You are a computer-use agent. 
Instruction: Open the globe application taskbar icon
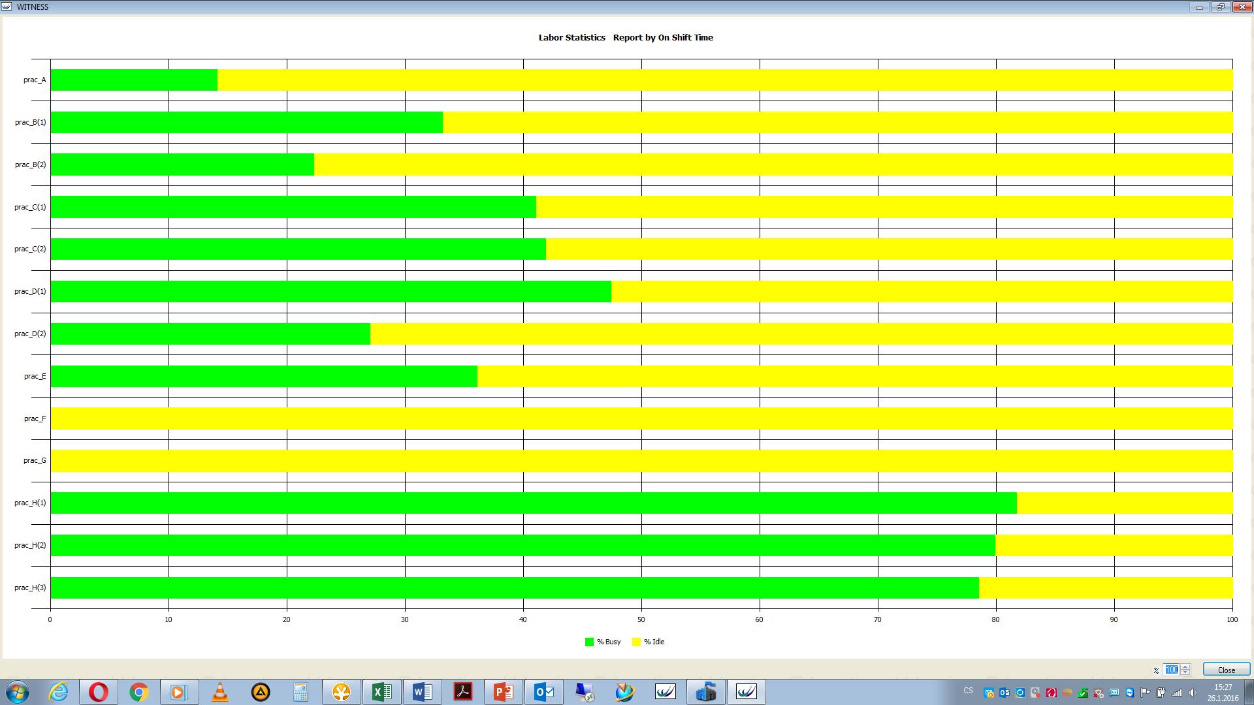[x=625, y=692]
